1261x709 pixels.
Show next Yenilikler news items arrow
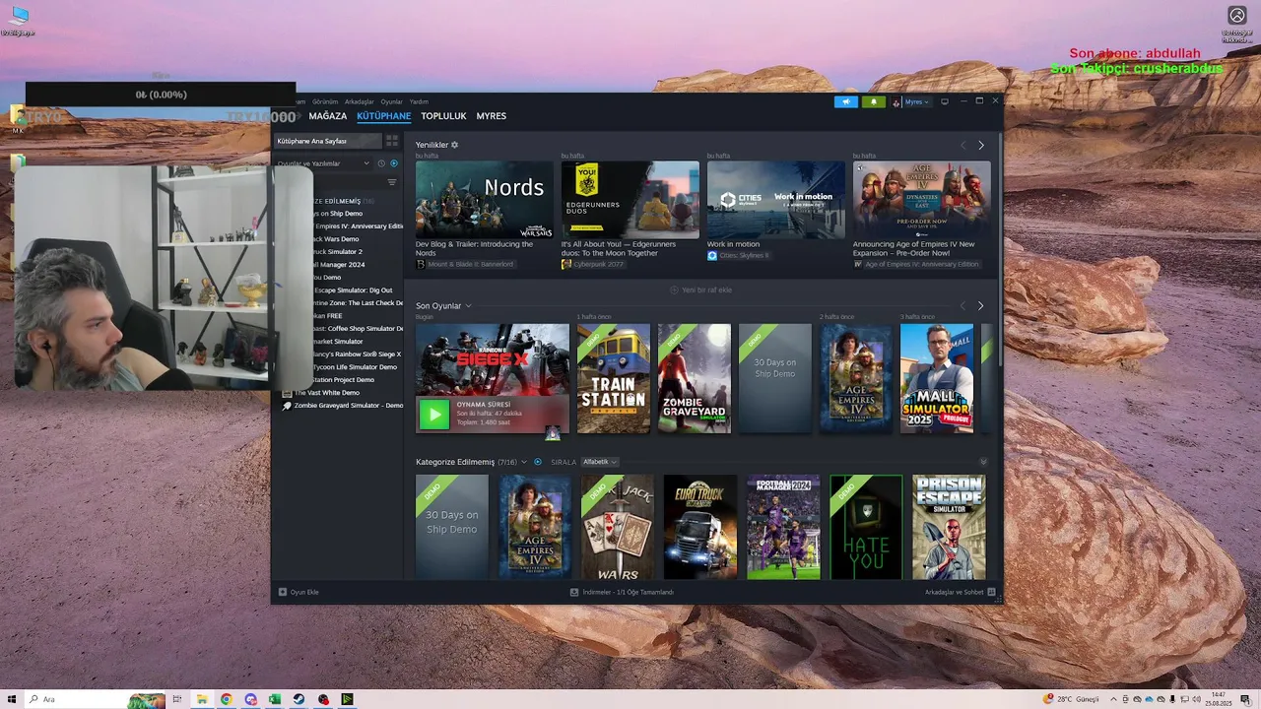pos(980,145)
